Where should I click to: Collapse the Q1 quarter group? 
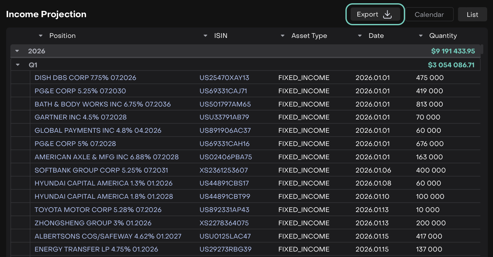[x=18, y=65]
